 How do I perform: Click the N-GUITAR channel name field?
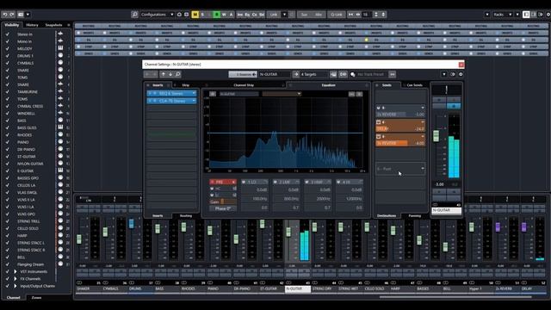[x=275, y=74]
